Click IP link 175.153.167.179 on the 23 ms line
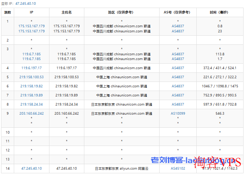 pos(32,31)
